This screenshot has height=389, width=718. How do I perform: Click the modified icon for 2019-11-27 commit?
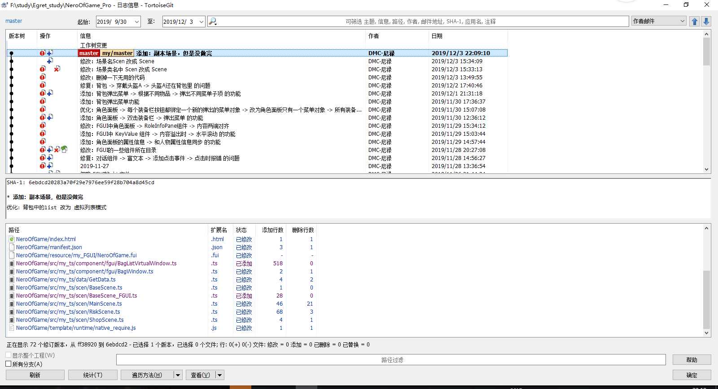(43, 166)
